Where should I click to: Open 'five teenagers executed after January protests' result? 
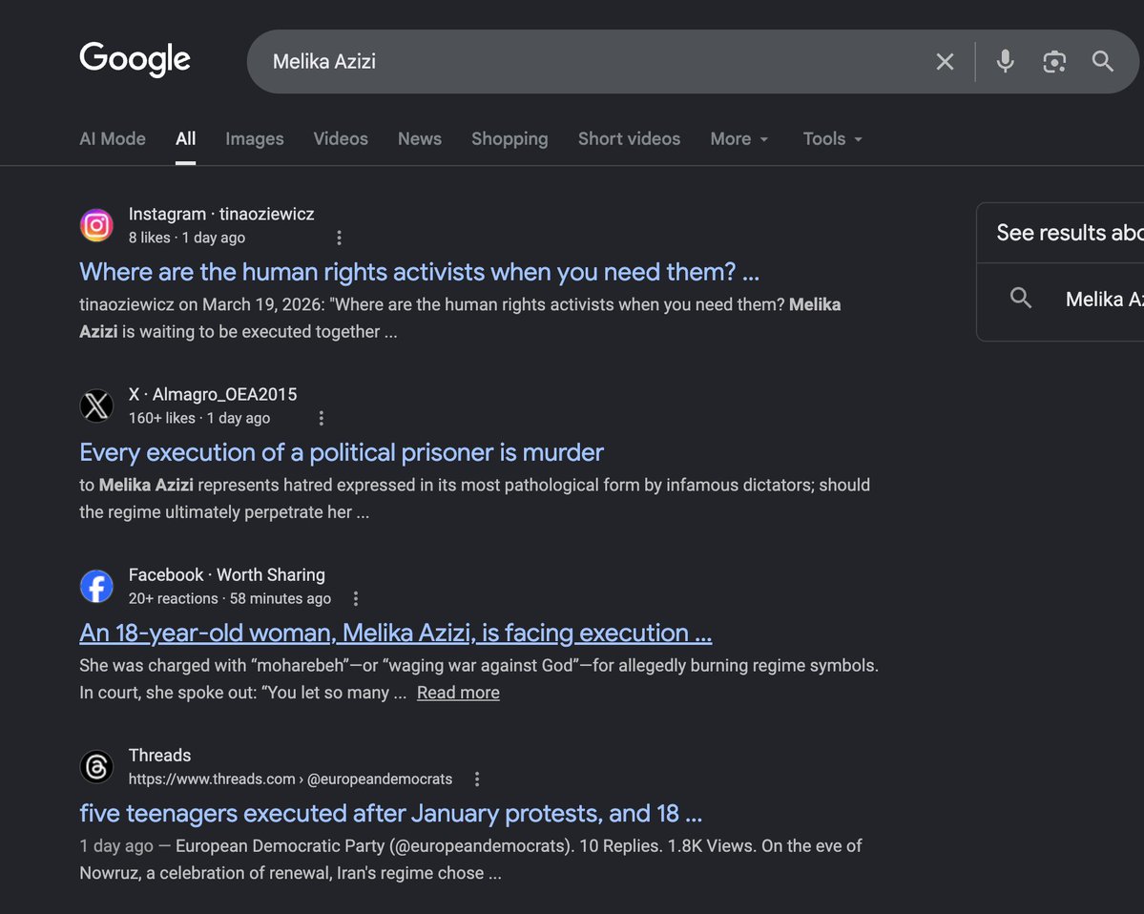click(x=390, y=813)
